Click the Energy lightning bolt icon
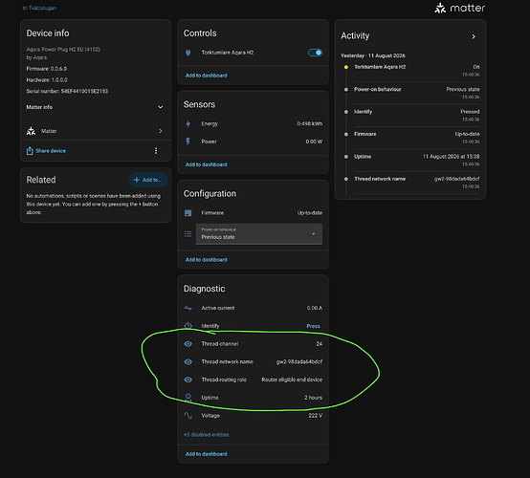The width and height of the screenshot is (530, 478). click(188, 124)
